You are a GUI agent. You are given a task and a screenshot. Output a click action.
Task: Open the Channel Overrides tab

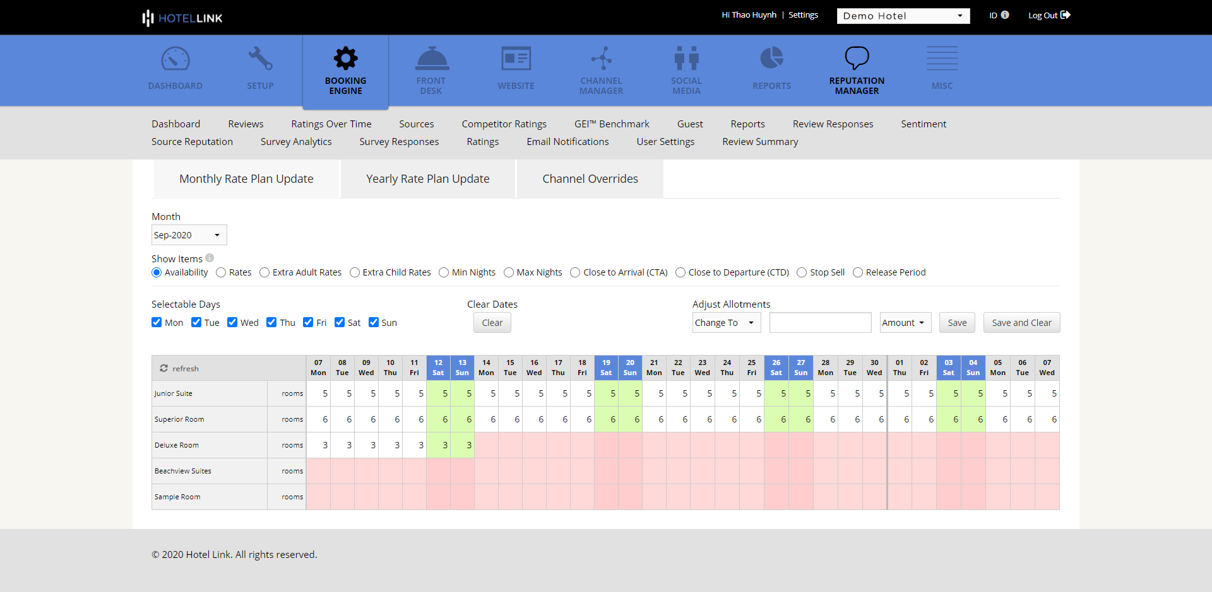coord(590,178)
